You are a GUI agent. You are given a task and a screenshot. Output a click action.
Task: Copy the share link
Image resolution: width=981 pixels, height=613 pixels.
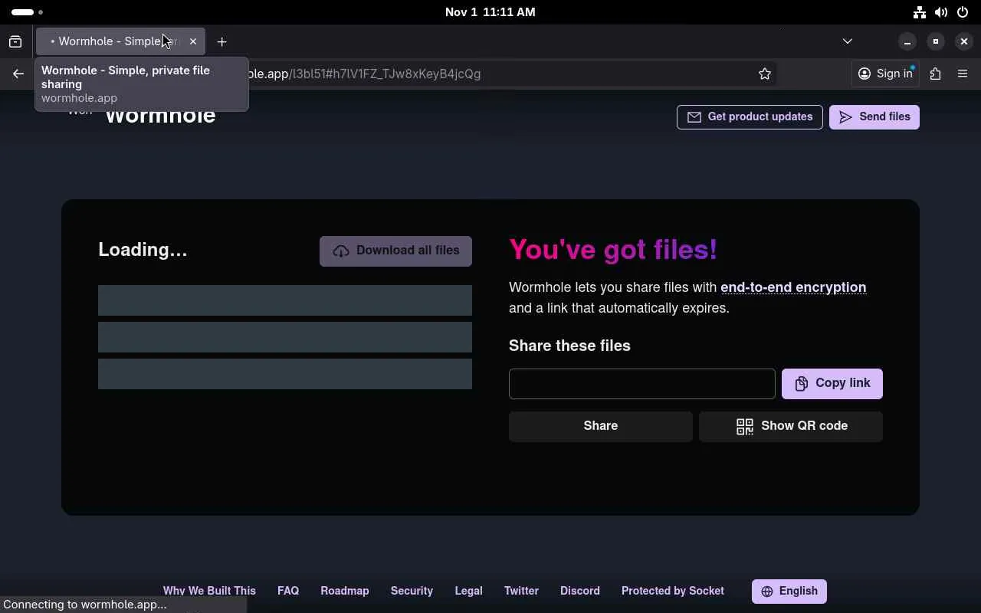click(832, 383)
